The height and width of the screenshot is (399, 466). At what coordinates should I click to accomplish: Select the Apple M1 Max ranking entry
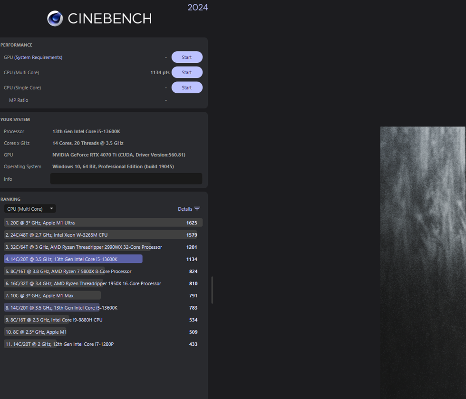(103, 295)
